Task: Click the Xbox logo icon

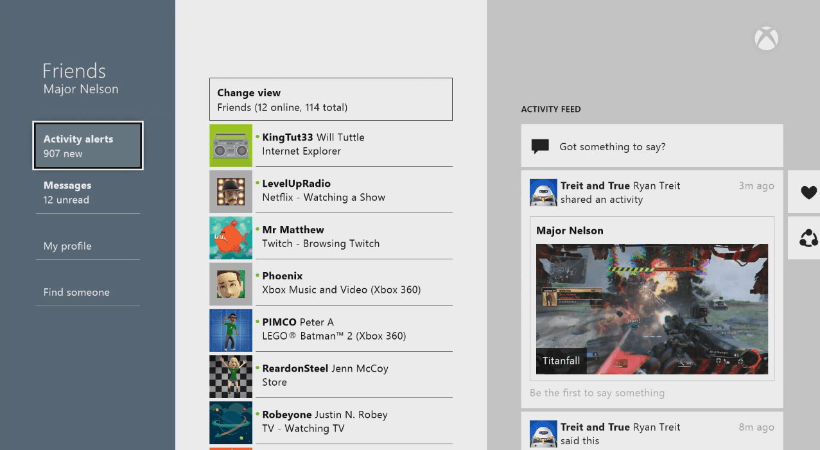Action: coord(766,39)
